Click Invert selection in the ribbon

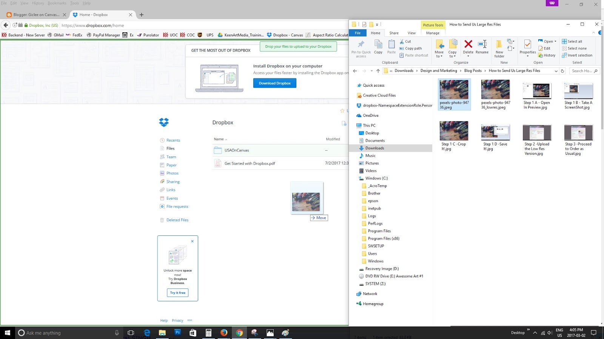pos(577,55)
